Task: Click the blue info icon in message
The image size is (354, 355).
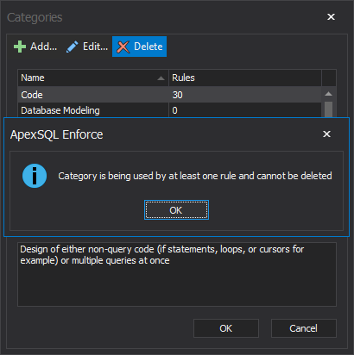Action: (x=35, y=176)
